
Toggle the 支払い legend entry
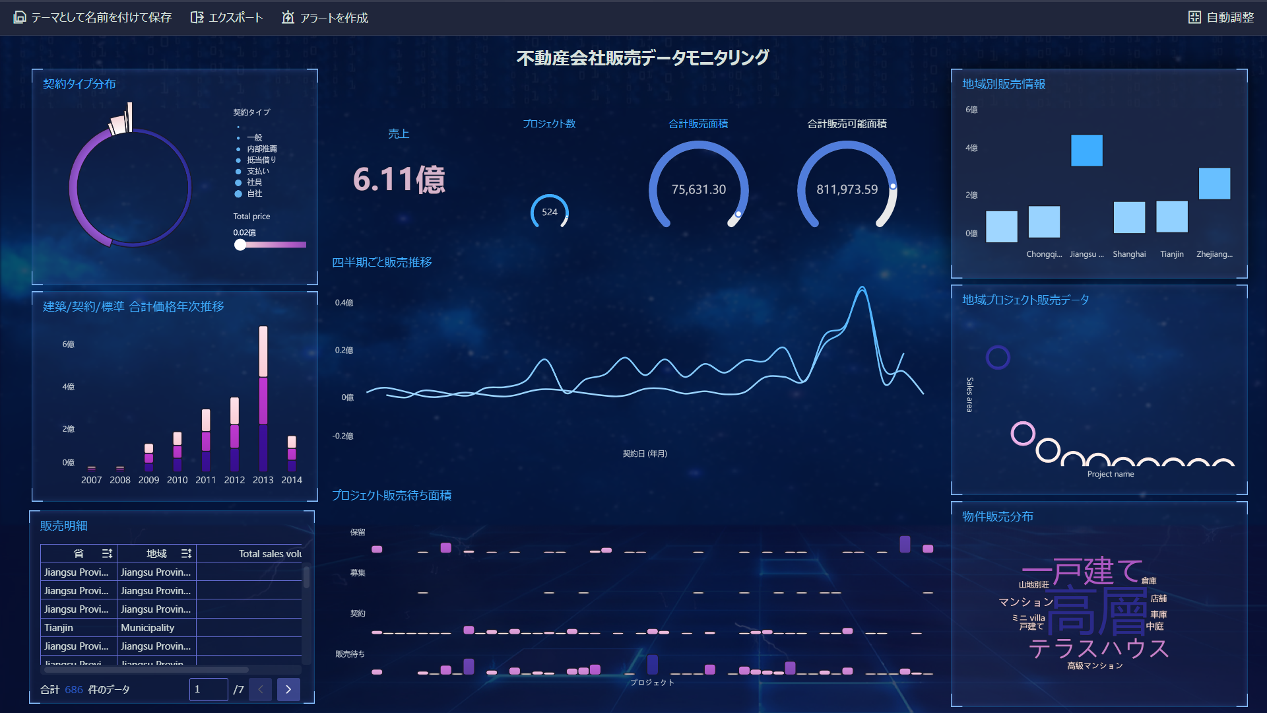click(257, 171)
